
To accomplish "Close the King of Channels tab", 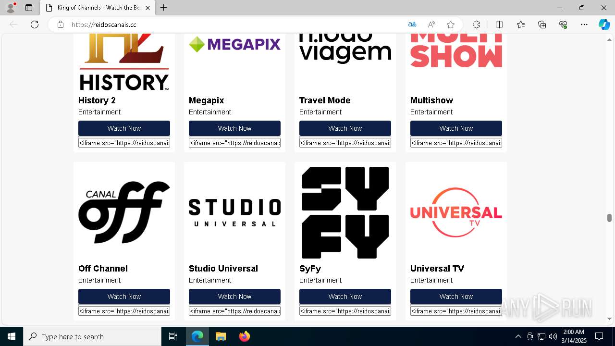I will (x=148, y=8).
